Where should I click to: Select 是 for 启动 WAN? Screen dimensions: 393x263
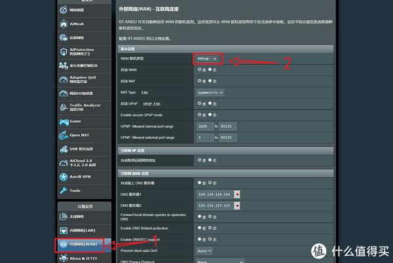click(x=200, y=69)
